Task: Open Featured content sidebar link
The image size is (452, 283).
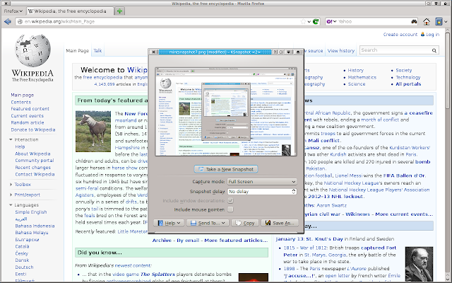Action: click(30, 109)
